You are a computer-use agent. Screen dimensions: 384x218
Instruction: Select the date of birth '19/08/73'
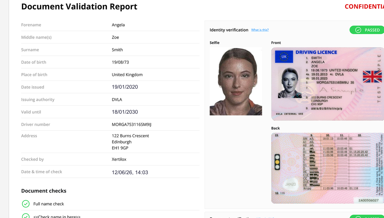pyautogui.click(x=120, y=62)
